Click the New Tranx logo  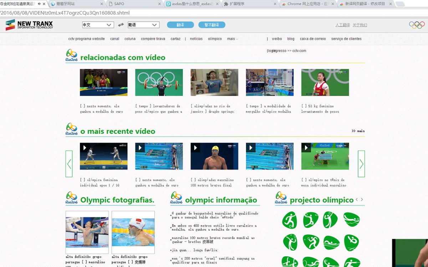click(x=29, y=25)
